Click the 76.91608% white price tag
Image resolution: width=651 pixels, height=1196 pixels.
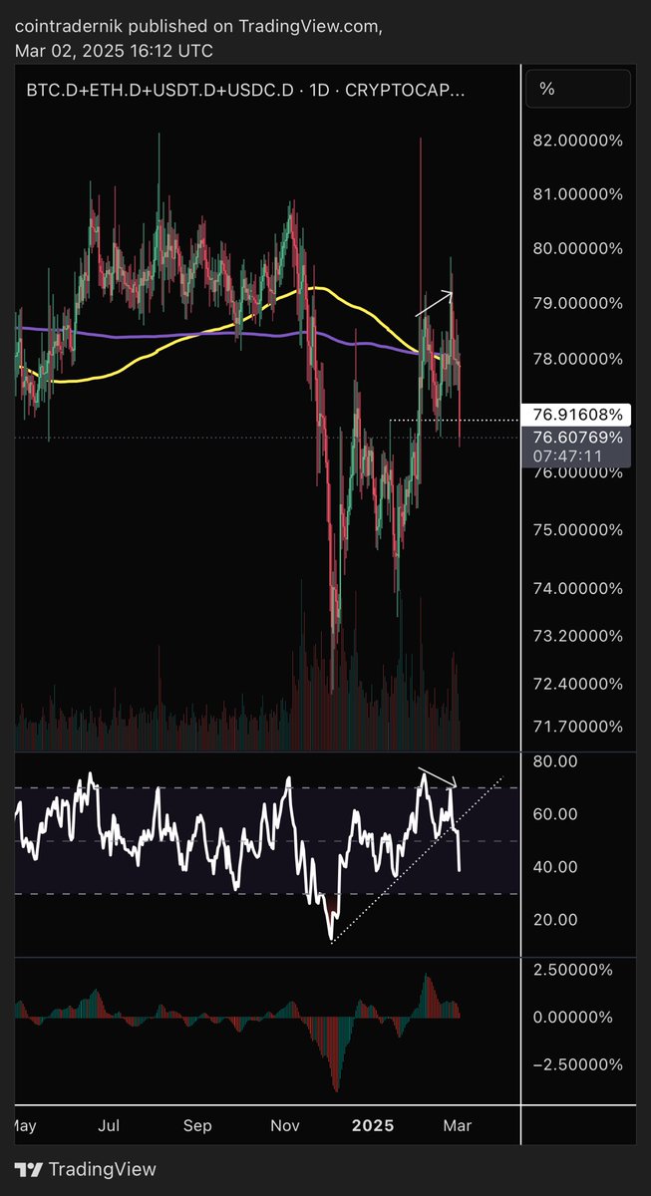tap(576, 413)
